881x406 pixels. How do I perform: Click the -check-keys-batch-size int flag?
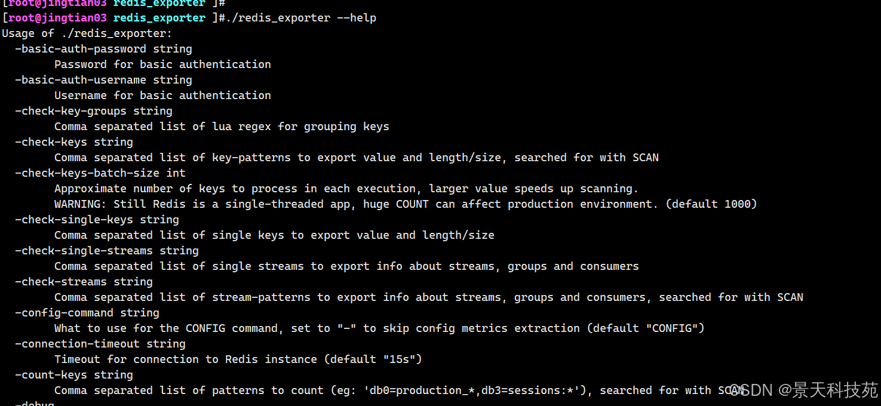100,173
